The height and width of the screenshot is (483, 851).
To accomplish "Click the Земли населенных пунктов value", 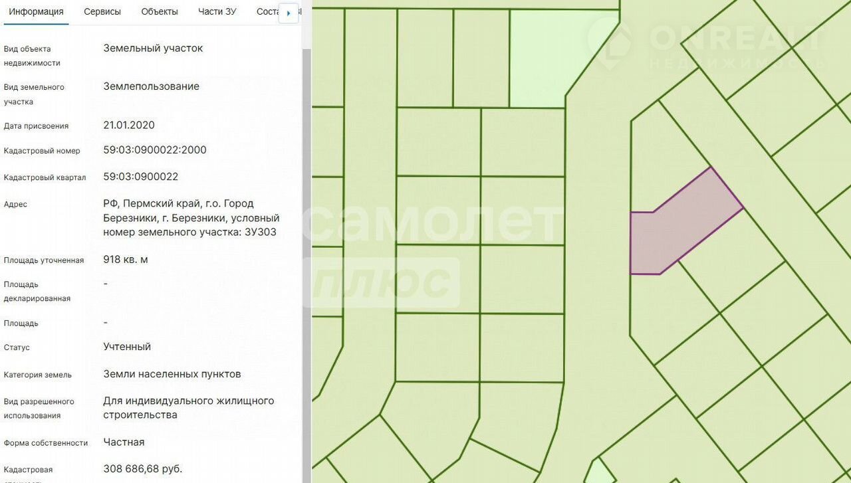I will click(x=172, y=374).
